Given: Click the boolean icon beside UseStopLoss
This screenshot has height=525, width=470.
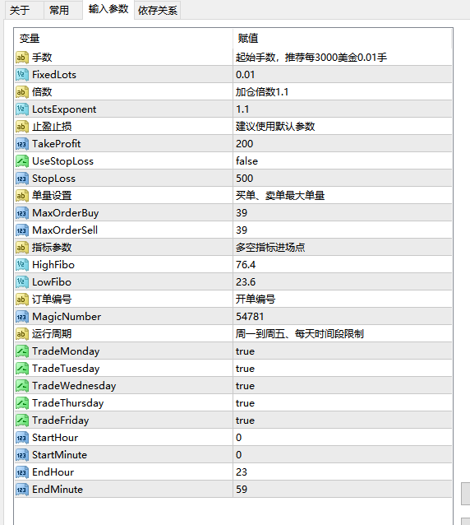Looking at the screenshot, I should pyautogui.click(x=21, y=161).
